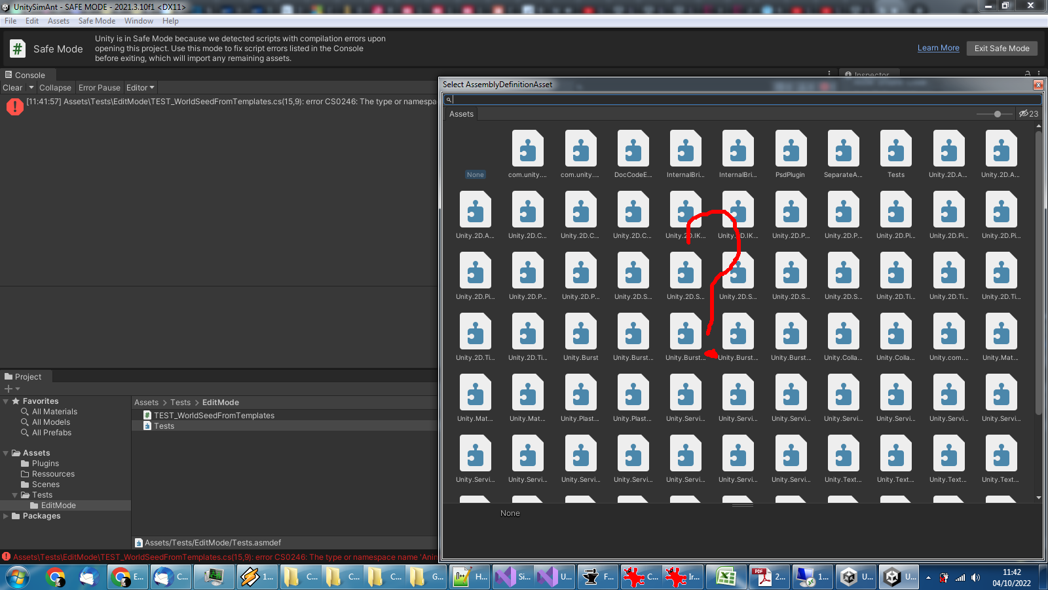Click the Safe Mode hash icon
The image size is (1048, 590).
pyautogui.click(x=18, y=49)
